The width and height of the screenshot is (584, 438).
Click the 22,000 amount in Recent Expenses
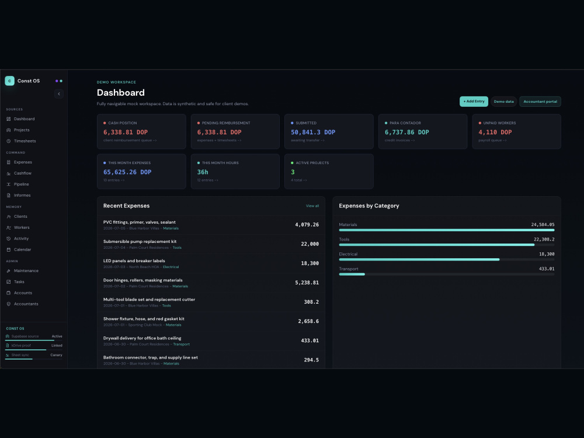310,244
